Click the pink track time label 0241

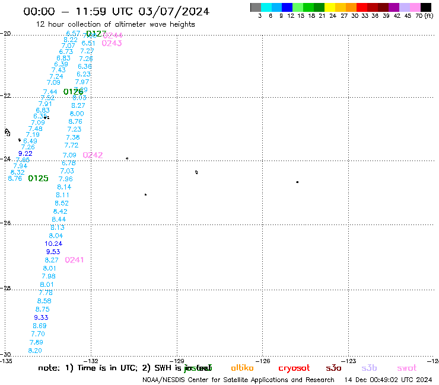[74, 260]
